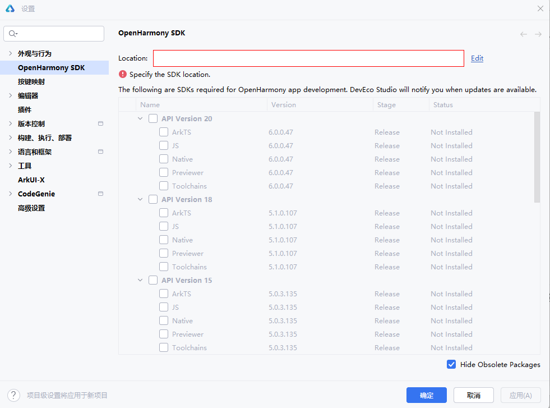Check ArkTS 5.0.3.135 checkbox
The image size is (550, 408).
164,294
